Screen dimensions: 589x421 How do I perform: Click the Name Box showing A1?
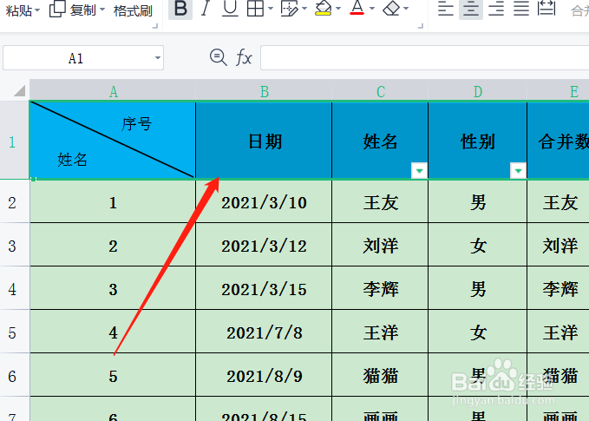[x=75, y=58]
